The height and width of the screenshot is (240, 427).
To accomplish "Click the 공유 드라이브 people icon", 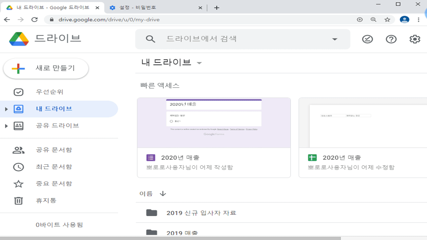I will tap(18, 126).
